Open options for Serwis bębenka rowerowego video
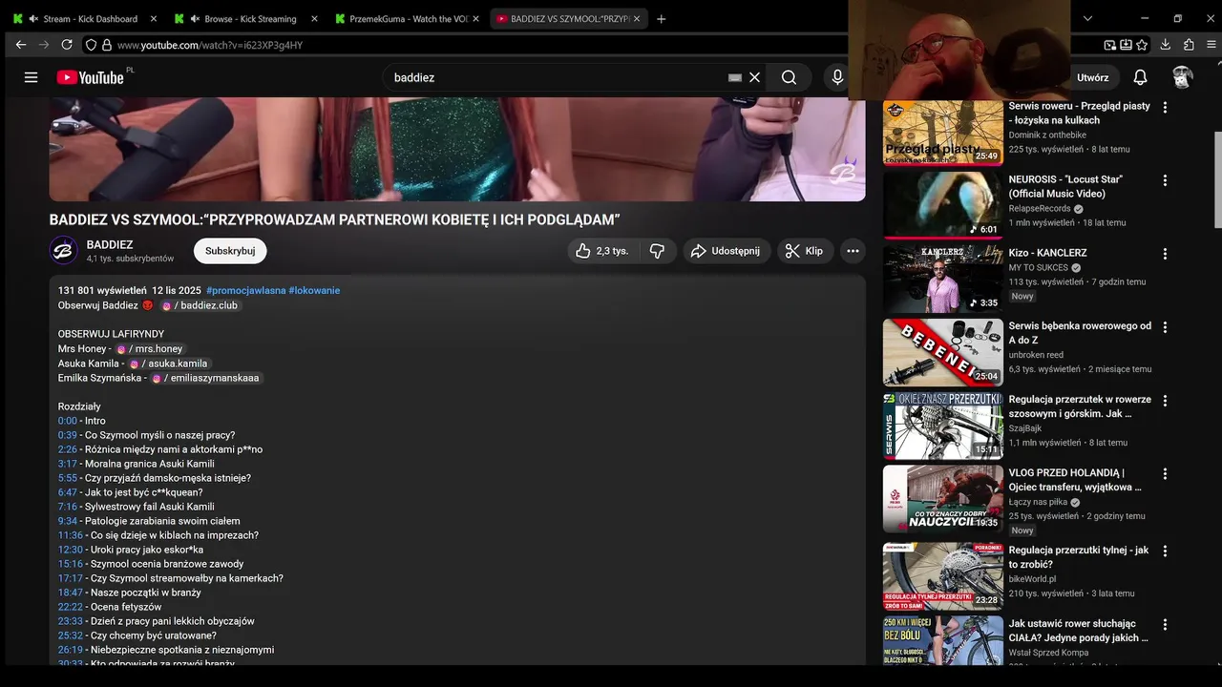 click(x=1165, y=327)
